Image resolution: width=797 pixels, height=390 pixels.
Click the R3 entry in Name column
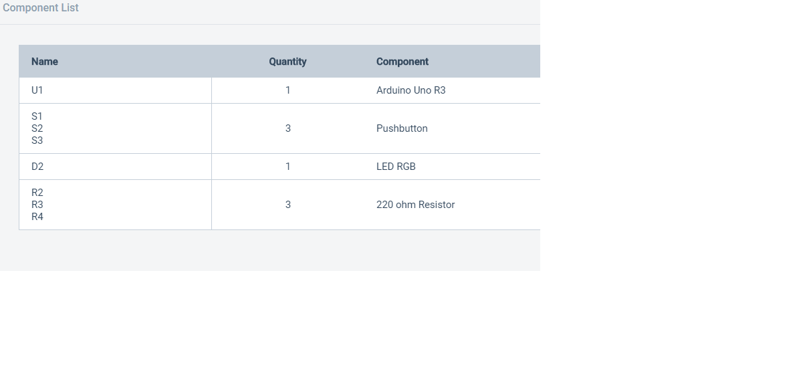[37, 205]
